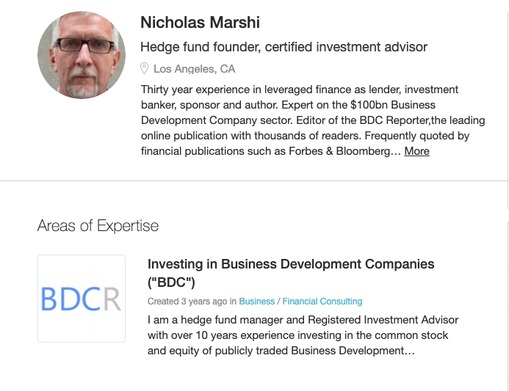
Task: Open the Financial Consulting category link
Action: pyautogui.click(x=322, y=302)
